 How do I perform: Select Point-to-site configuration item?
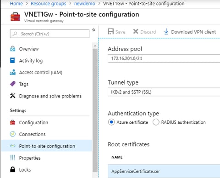pyautogui.click(x=47, y=146)
